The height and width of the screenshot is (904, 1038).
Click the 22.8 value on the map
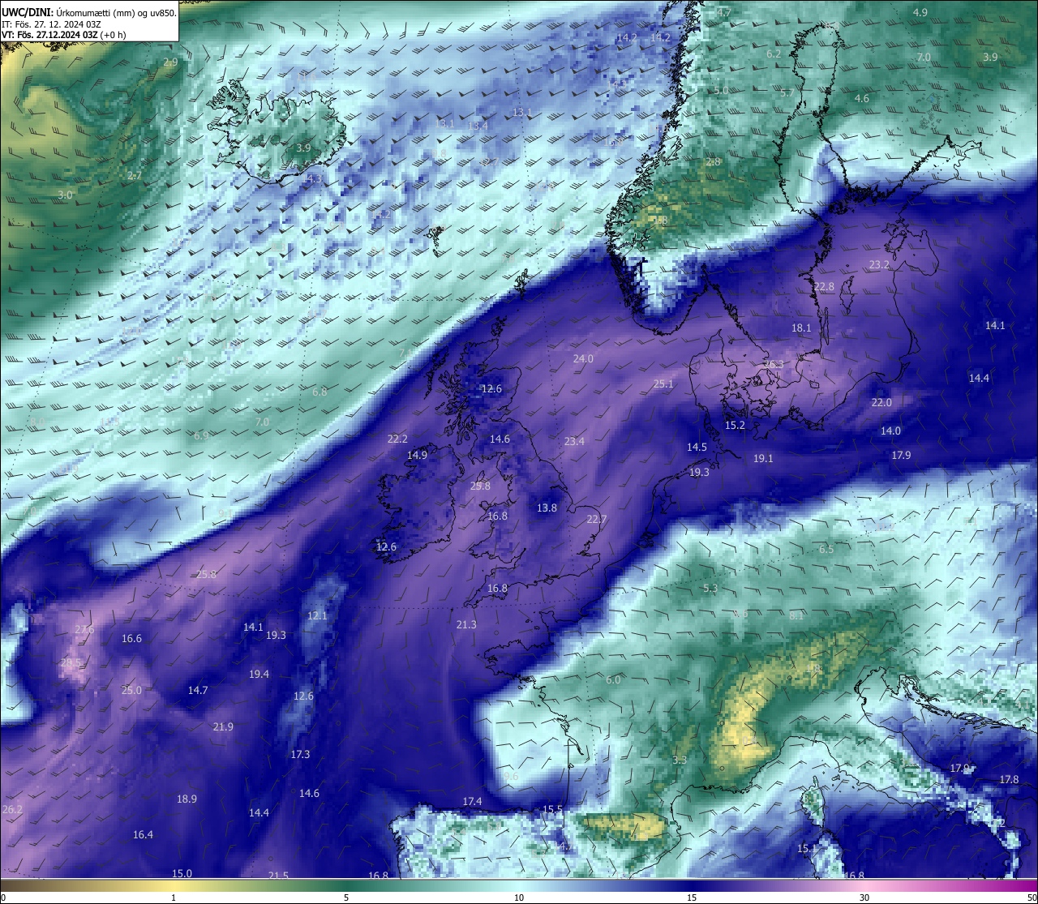coord(824,287)
